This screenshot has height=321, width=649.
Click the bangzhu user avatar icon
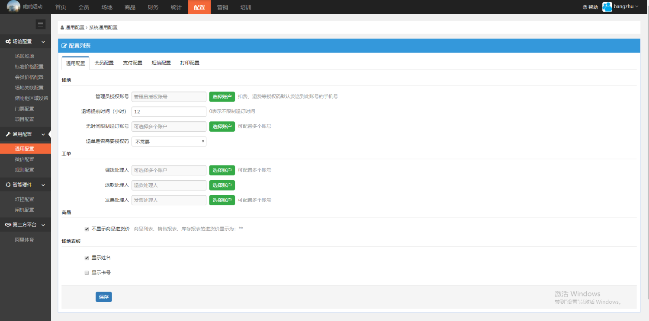pyautogui.click(x=607, y=7)
